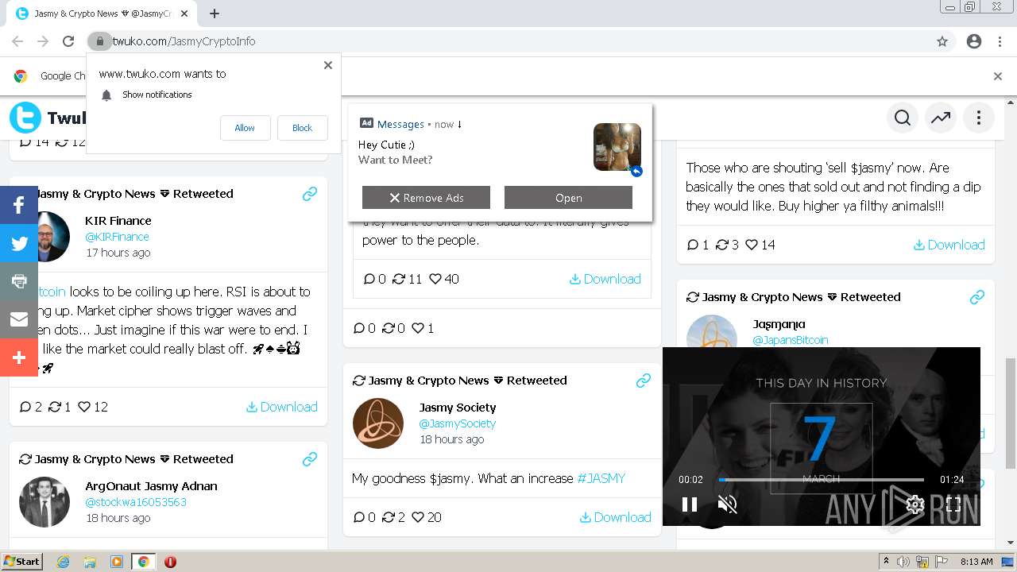Open @KIRFinance profile link
This screenshot has height=572, width=1017.
pos(117,237)
